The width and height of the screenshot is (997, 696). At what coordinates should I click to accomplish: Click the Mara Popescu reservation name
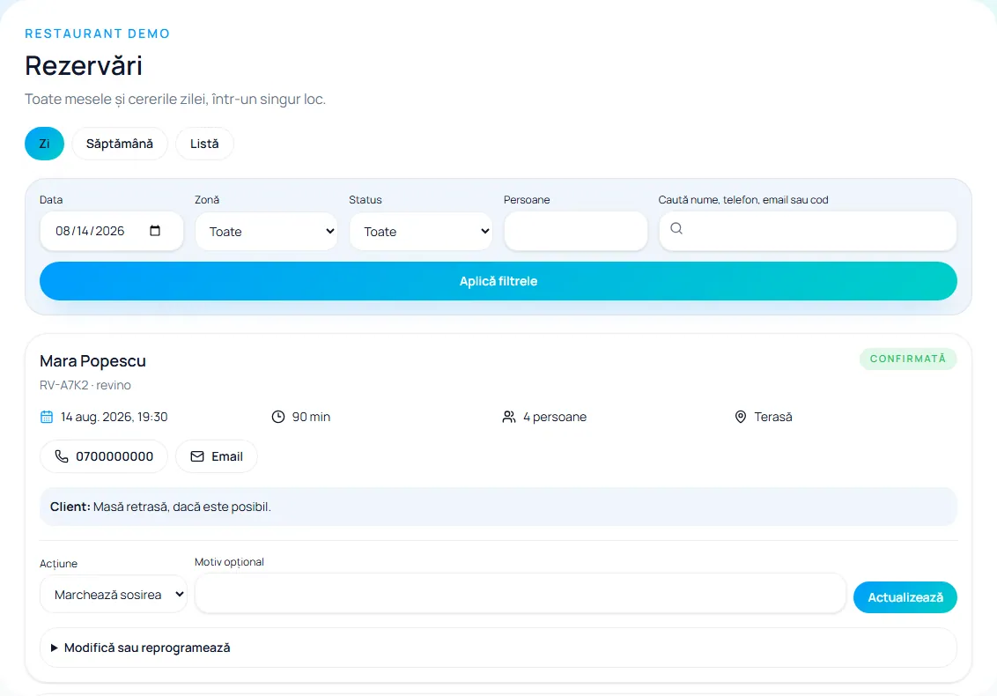click(92, 360)
